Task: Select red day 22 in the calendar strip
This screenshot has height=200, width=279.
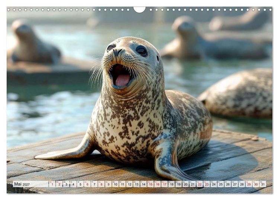Action: (x=200, y=184)
